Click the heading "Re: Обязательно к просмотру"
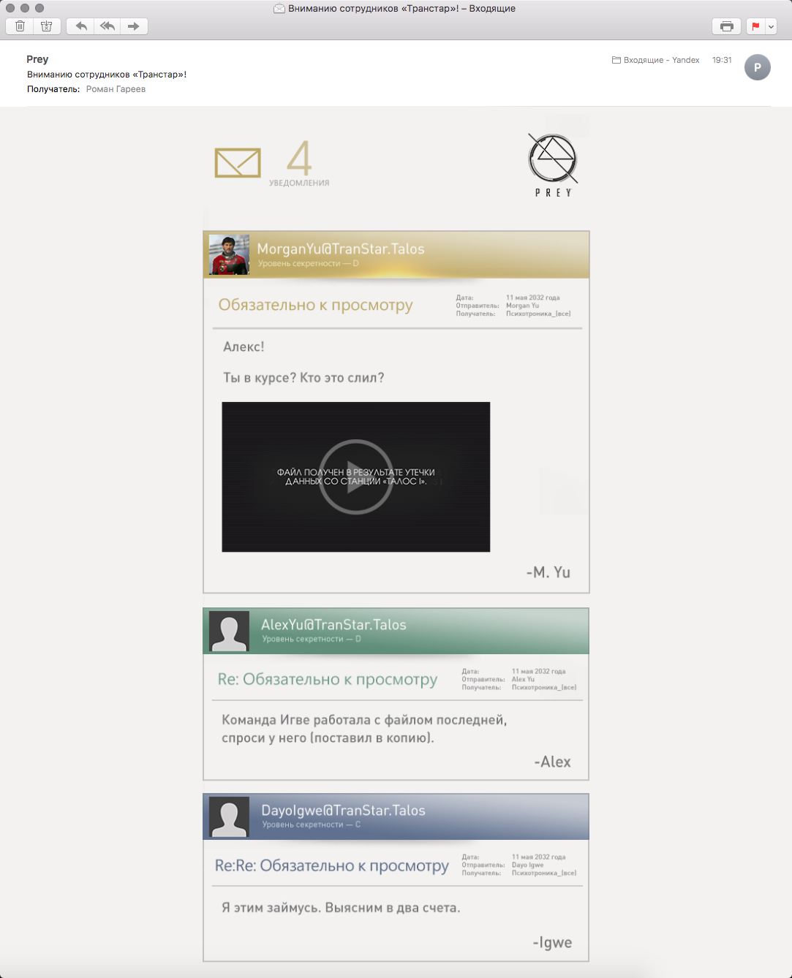The image size is (792, 978). (328, 680)
